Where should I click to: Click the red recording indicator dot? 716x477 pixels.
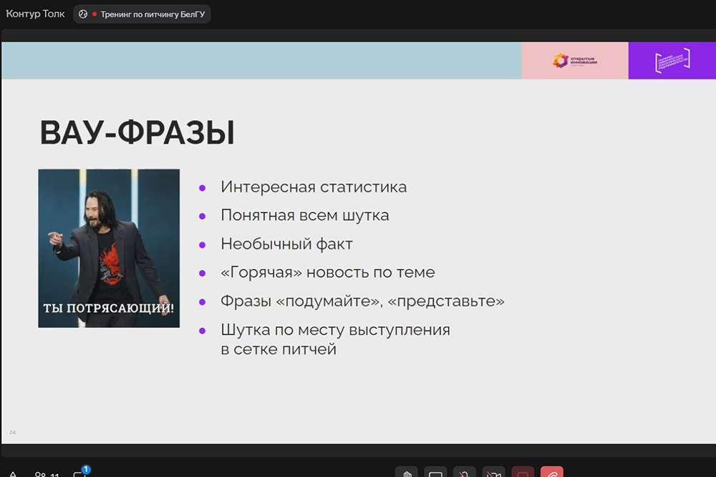click(x=95, y=14)
